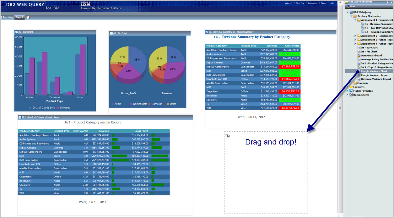Click the Mobile Favorites icon

(x=351, y=91)
